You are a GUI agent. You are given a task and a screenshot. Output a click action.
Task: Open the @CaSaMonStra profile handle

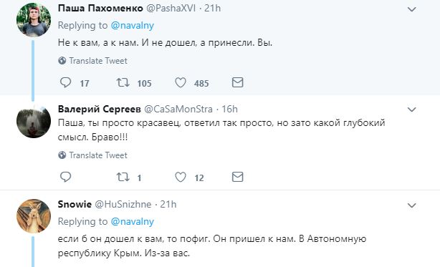[178, 109]
